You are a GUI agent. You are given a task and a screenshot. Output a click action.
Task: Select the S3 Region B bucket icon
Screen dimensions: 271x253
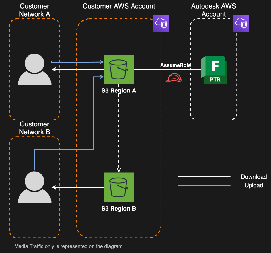tap(119, 187)
